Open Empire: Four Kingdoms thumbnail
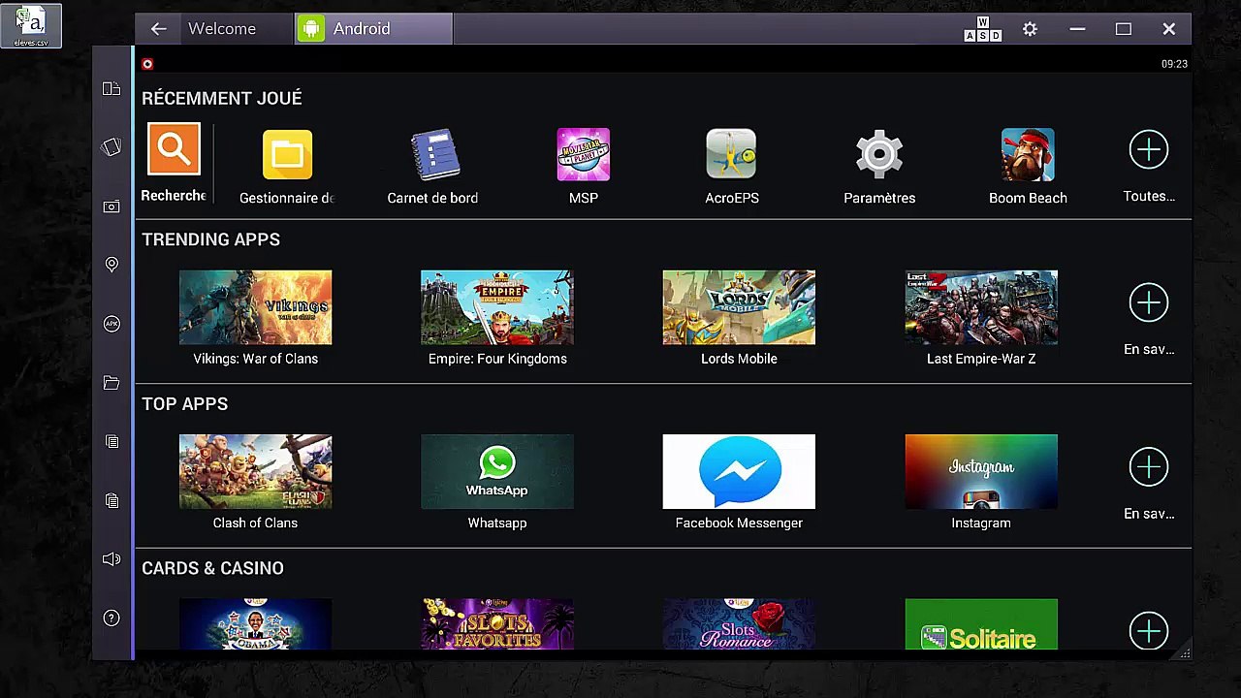This screenshot has width=1241, height=698. 497,307
